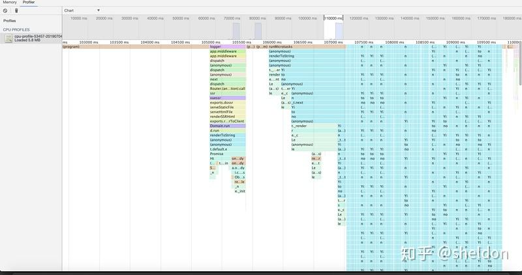Select the Promise flame bar
Screen dimensions: 522x275
click(228, 154)
